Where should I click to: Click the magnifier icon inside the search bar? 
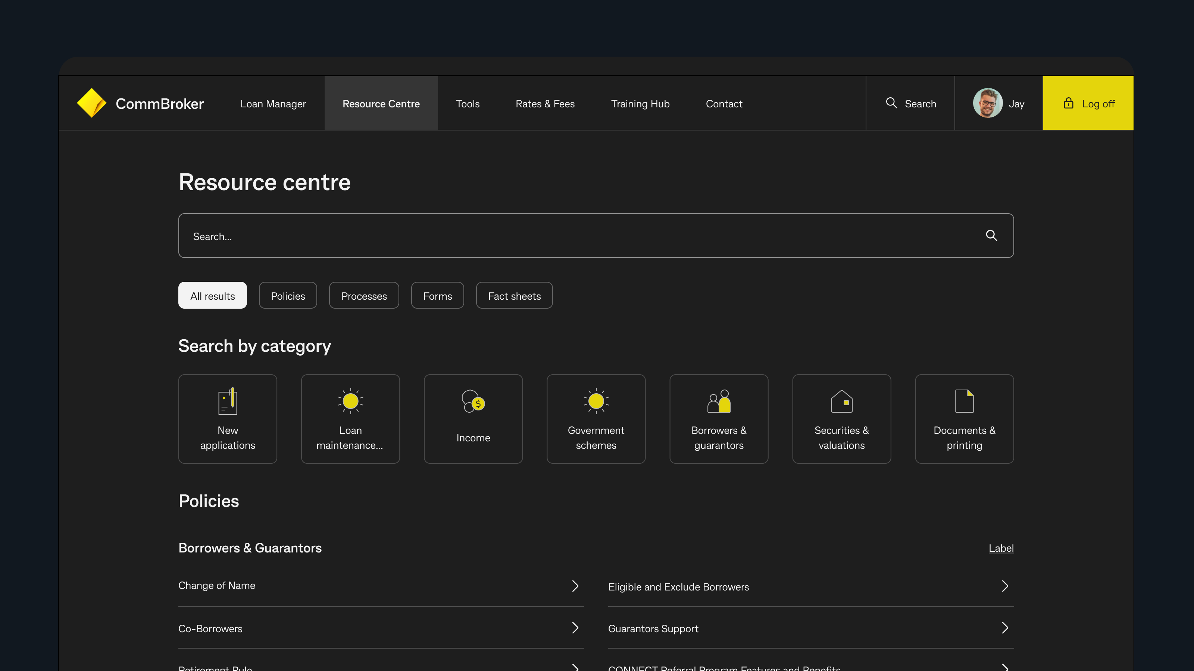pos(991,236)
